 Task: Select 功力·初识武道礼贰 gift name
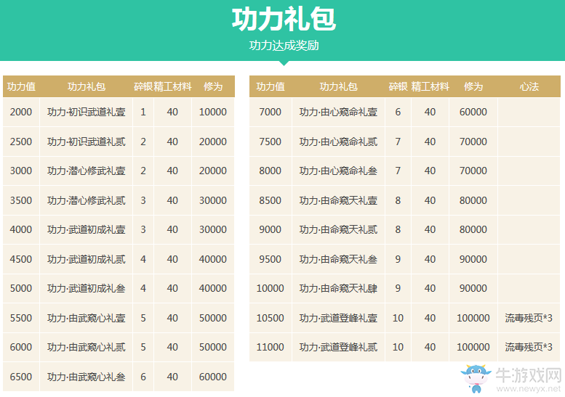[86, 142]
